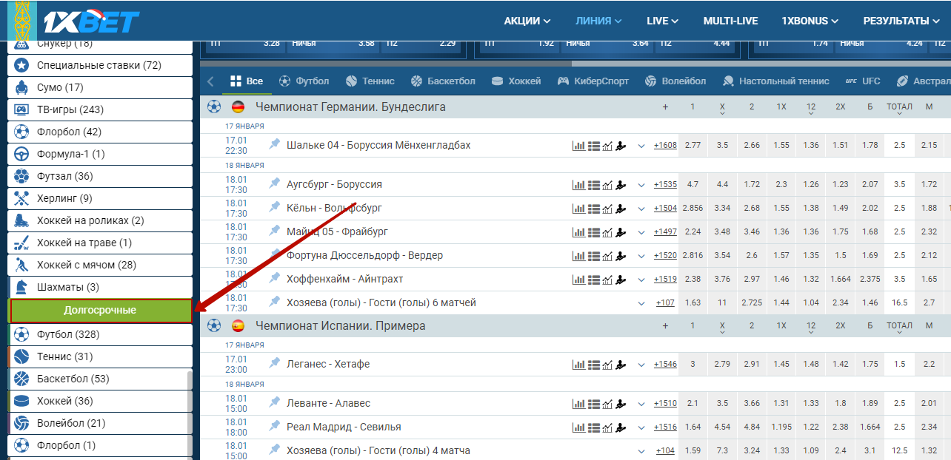Expand markets plus in Бундеслига header

point(665,107)
